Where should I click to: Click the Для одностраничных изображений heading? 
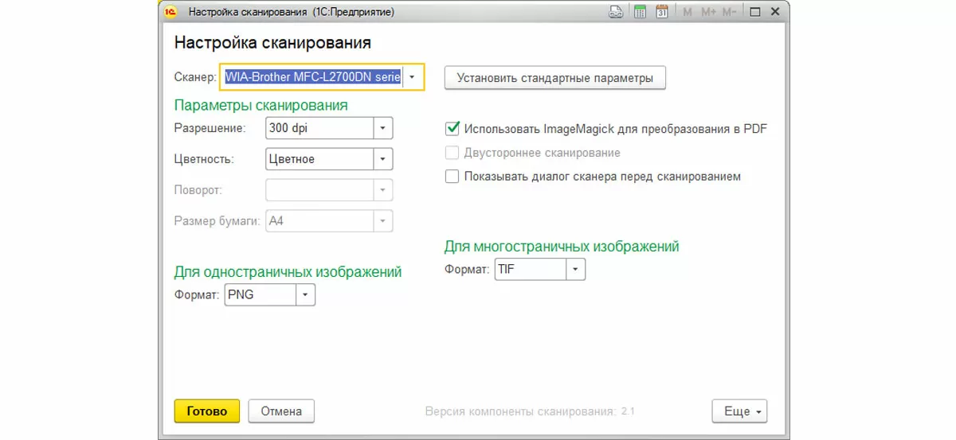tap(288, 272)
